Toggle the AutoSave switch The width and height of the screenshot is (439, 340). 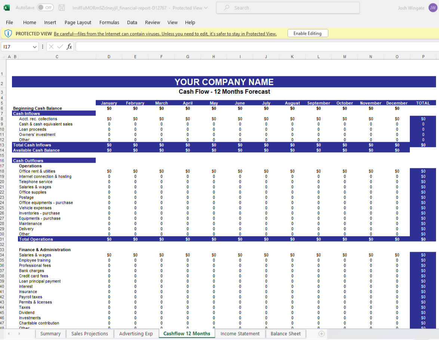click(x=45, y=7)
